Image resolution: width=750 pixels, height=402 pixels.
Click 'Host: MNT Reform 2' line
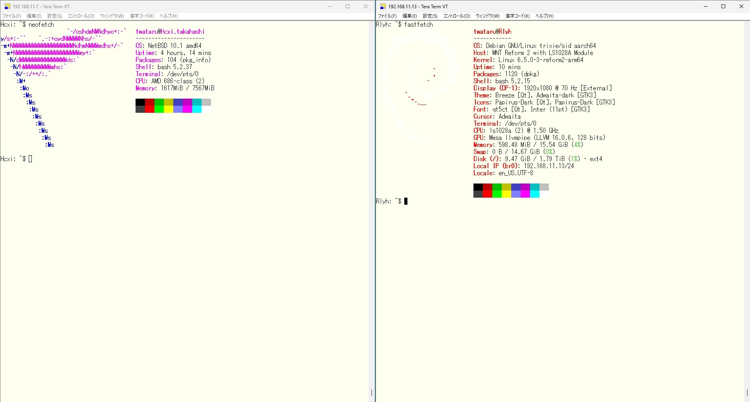click(533, 53)
